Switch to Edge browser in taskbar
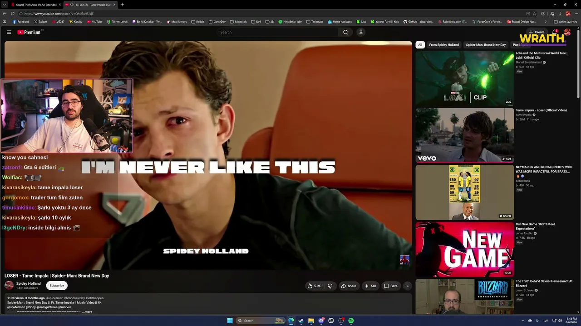The height and width of the screenshot is (326, 581). [x=291, y=321]
